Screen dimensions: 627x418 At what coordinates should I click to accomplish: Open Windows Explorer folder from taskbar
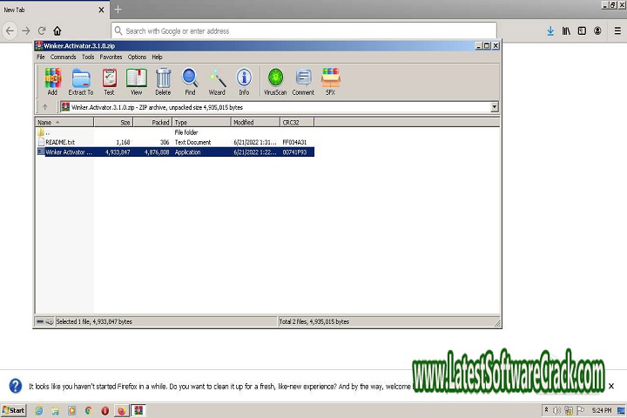(55, 411)
